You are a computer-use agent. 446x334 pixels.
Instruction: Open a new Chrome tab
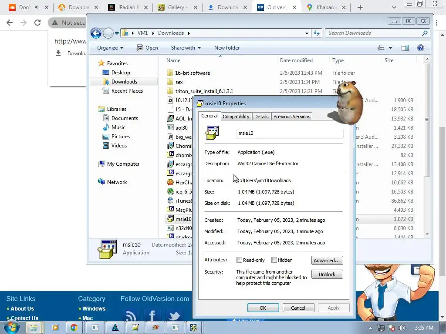(x=360, y=7)
